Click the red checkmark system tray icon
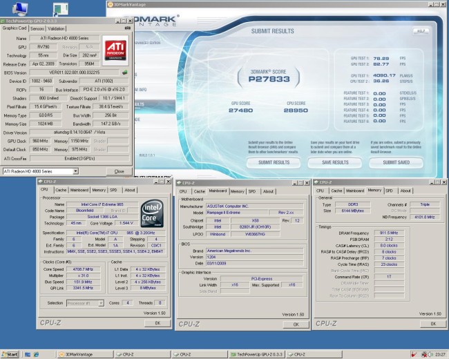Screen dimensions: 449x359 pyautogui.click(x=414, y=354)
